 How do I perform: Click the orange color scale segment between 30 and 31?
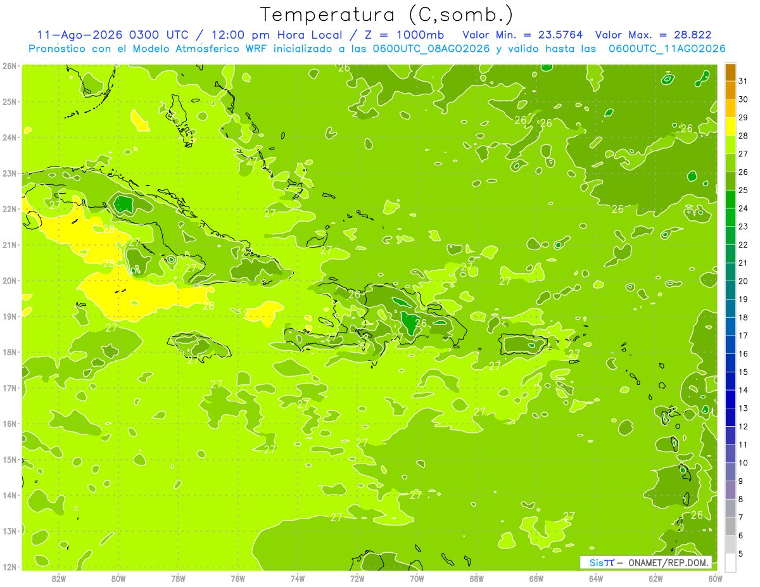pos(730,90)
